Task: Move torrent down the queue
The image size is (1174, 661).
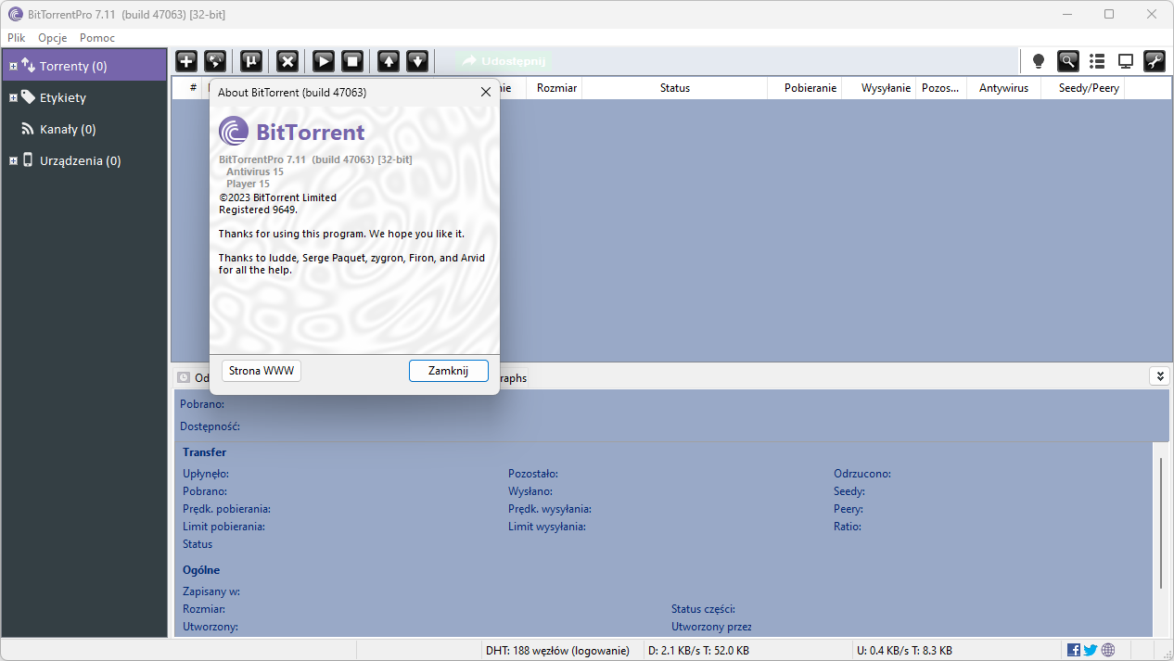Action: [x=417, y=61]
